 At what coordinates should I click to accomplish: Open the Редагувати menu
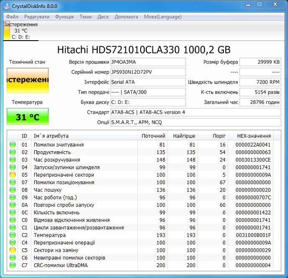click(37, 17)
